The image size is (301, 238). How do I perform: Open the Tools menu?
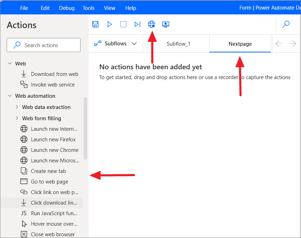(88, 8)
